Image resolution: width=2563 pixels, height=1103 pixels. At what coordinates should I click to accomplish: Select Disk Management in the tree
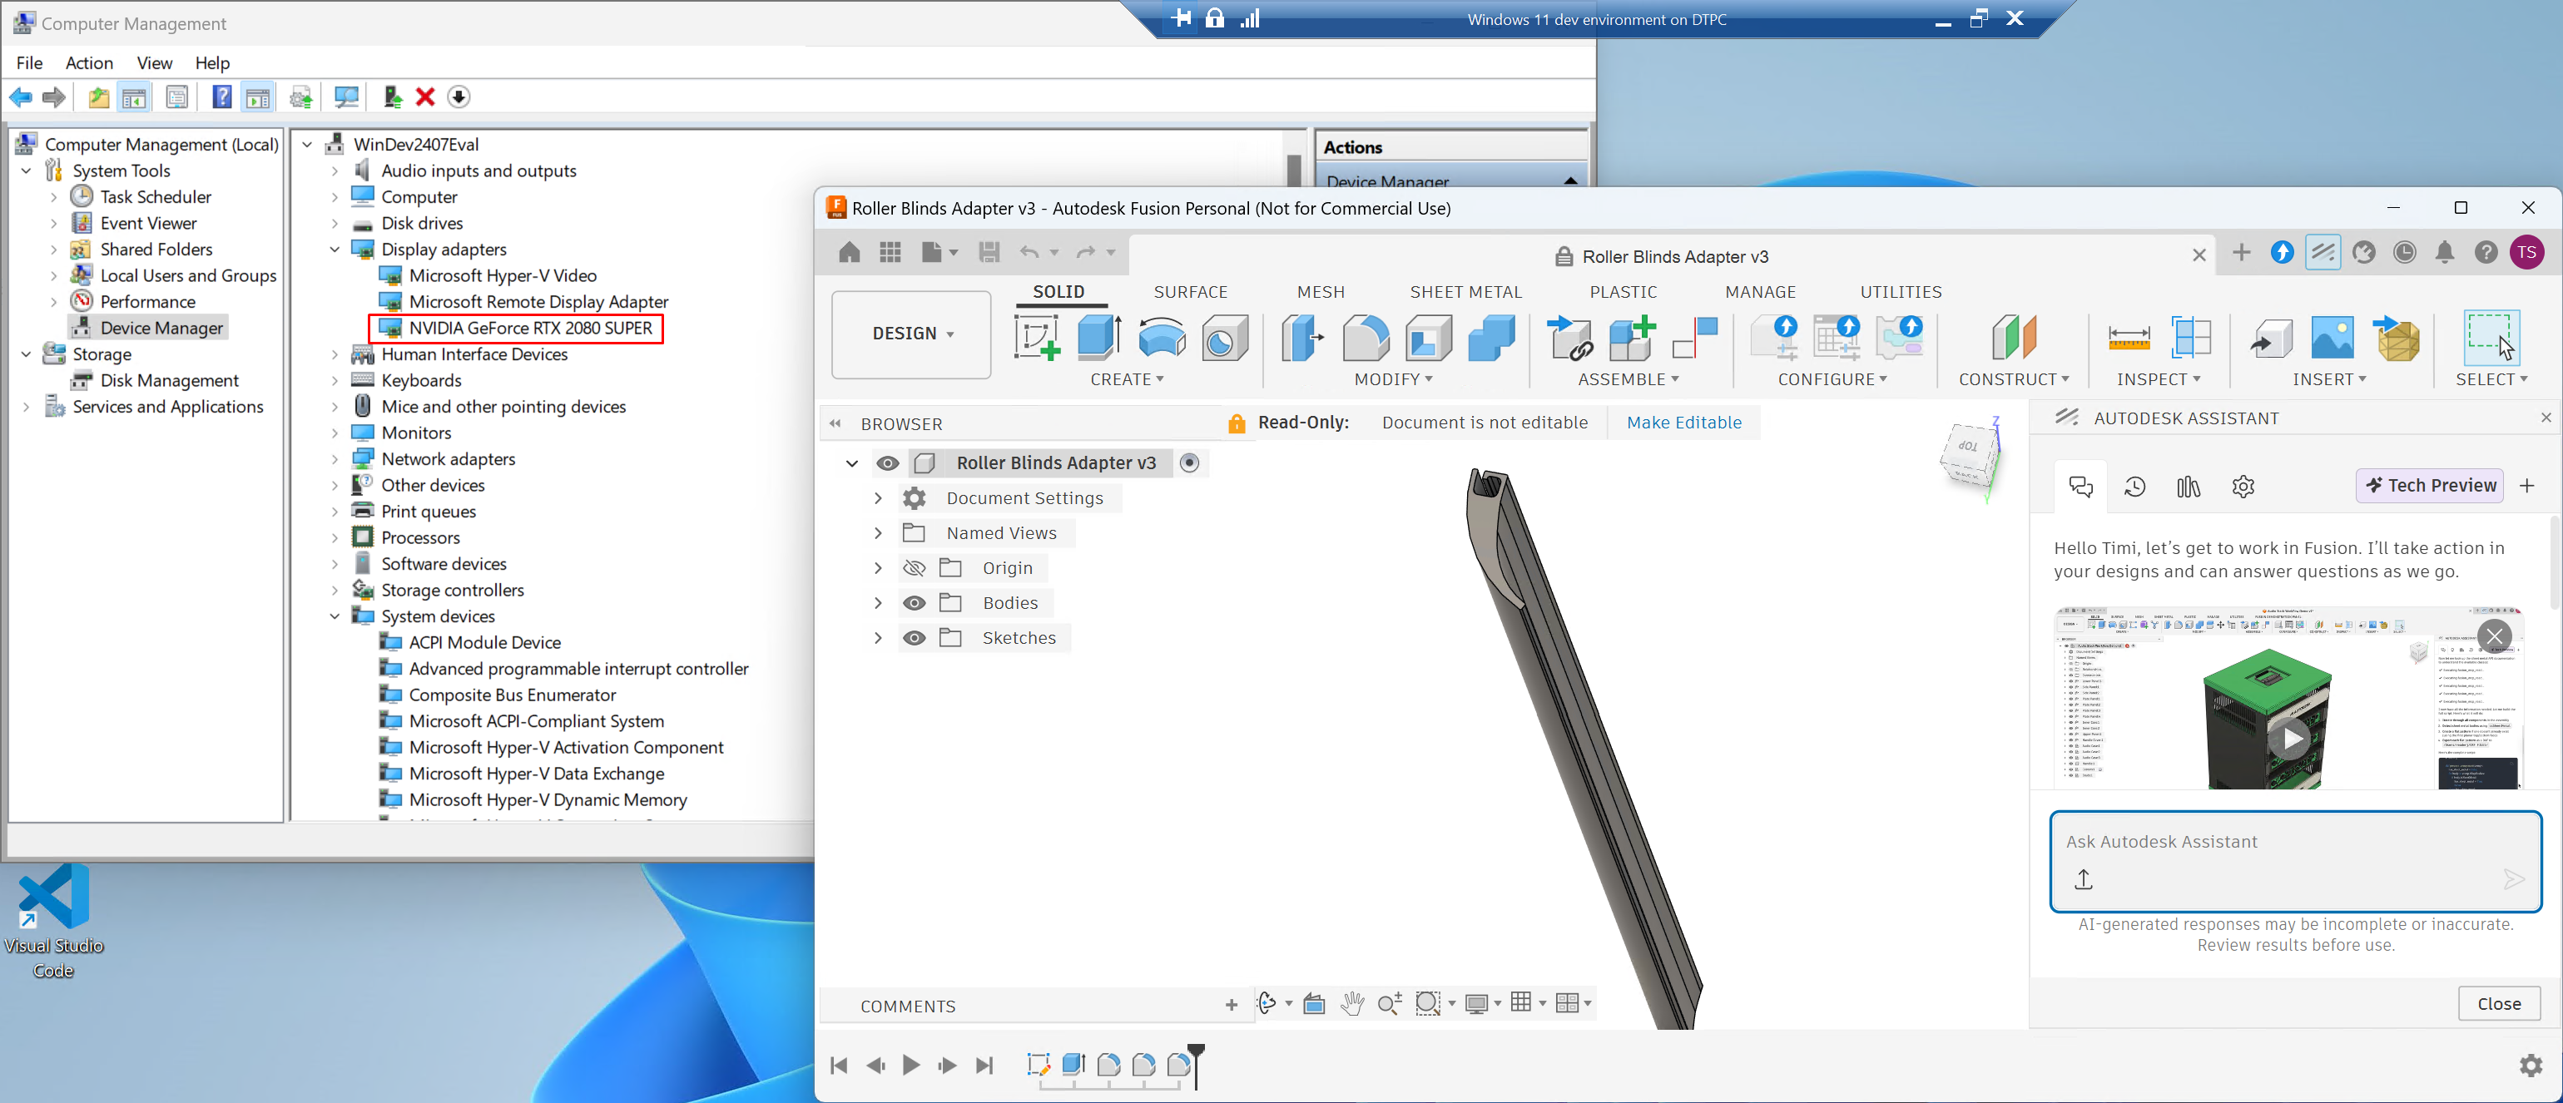pyautogui.click(x=169, y=381)
